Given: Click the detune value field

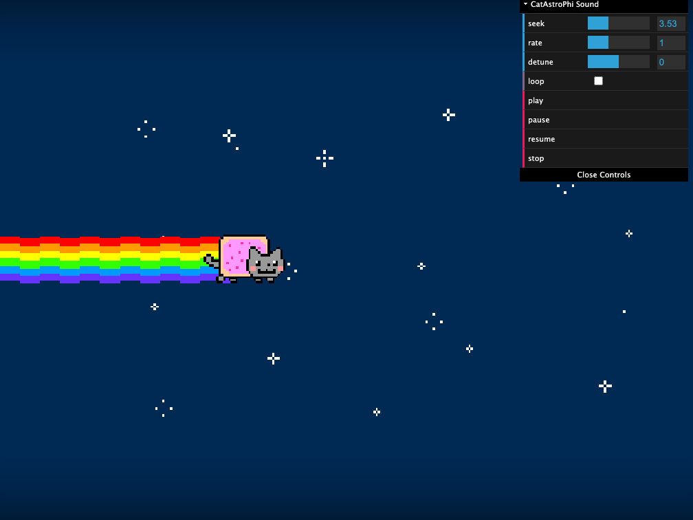Looking at the screenshot, I should 671,62.
